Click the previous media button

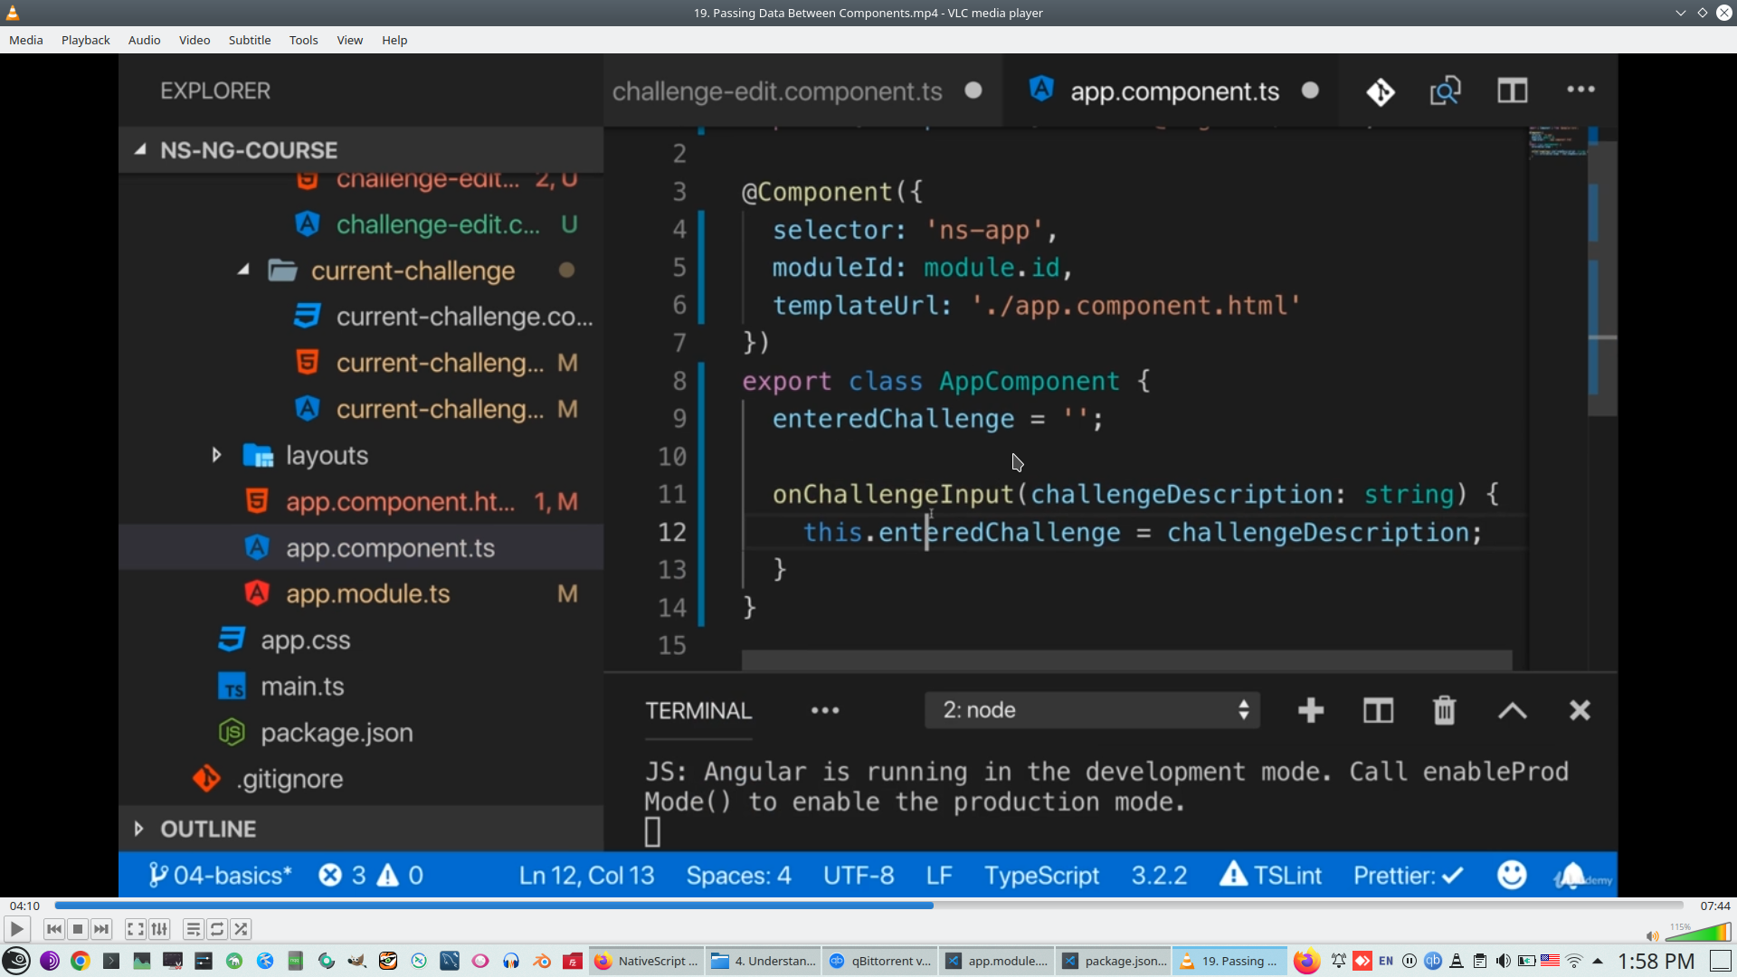pos(54,929)
